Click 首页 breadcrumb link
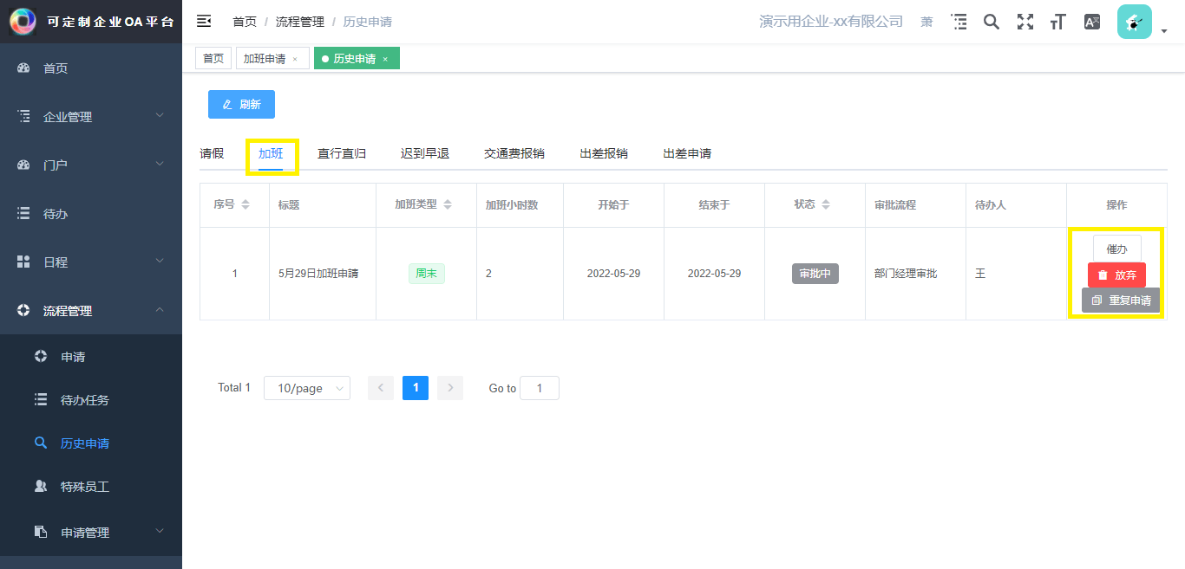Viewport: 1185px width, 569px height. (x=244, y=22)
